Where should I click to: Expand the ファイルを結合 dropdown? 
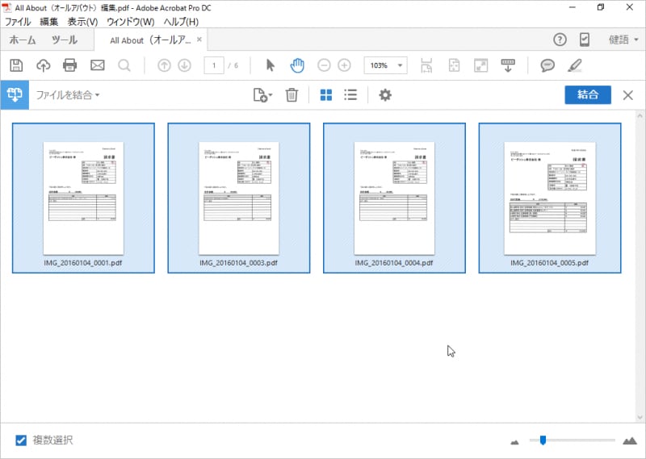(x=68, y=95)
